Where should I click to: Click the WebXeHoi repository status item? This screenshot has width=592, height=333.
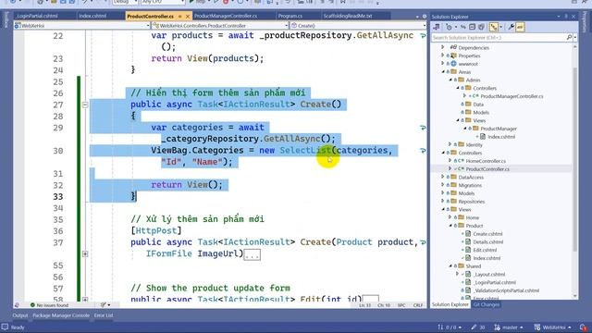click(x=552, y=327)
